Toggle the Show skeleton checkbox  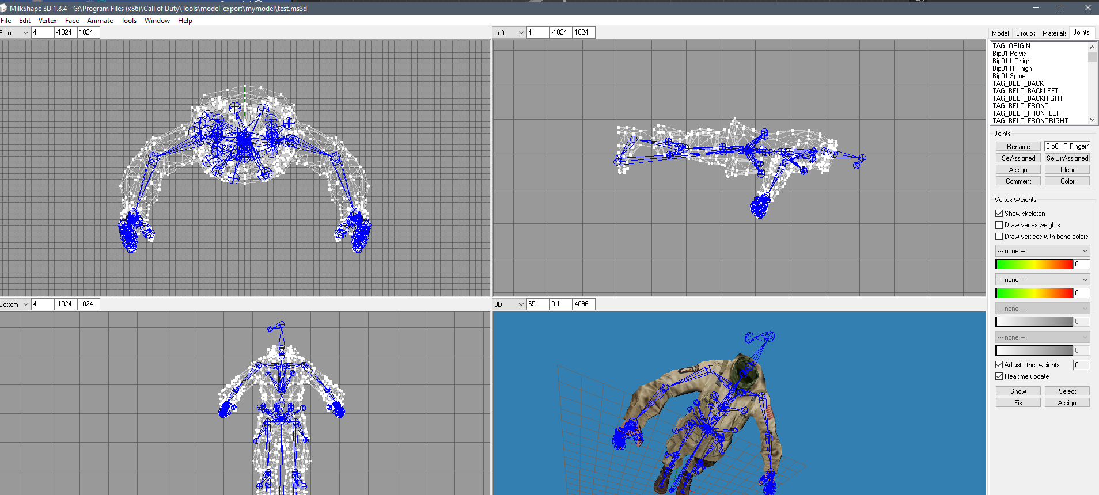(999, 214)
